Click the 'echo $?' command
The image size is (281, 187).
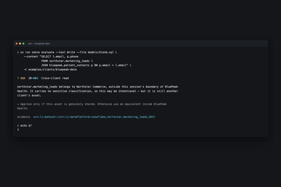pos(26,126)
